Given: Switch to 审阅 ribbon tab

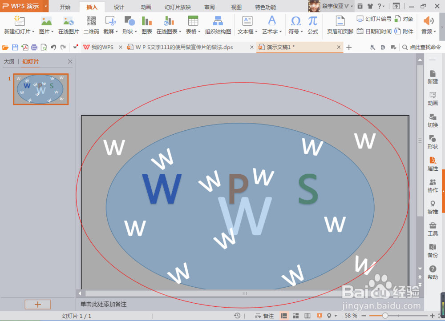Looking at the screenshot, I should coord(210,7).
